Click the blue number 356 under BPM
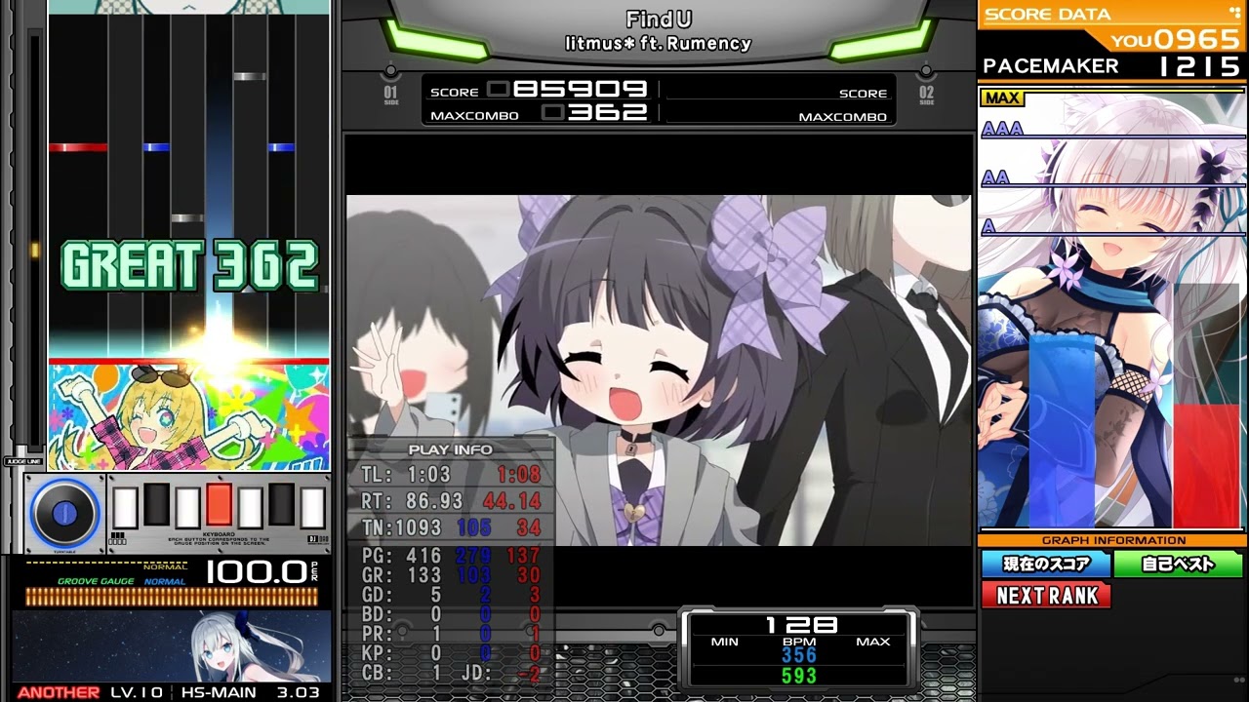 tap(798, 655)
